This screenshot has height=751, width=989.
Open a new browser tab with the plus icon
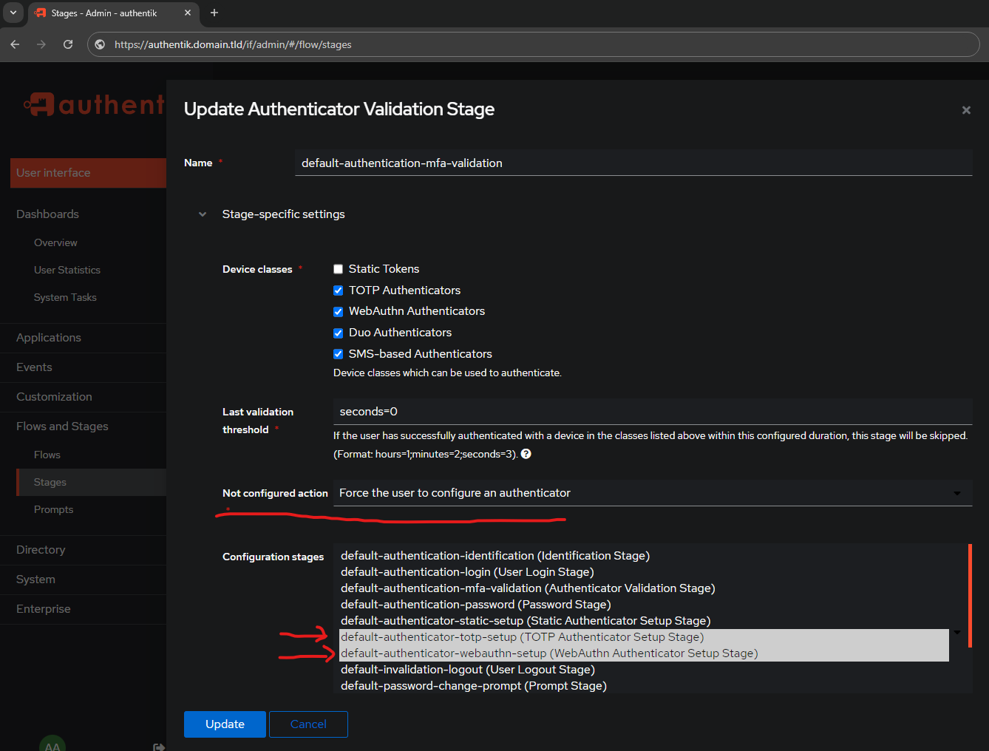click(x=214, y=13)
